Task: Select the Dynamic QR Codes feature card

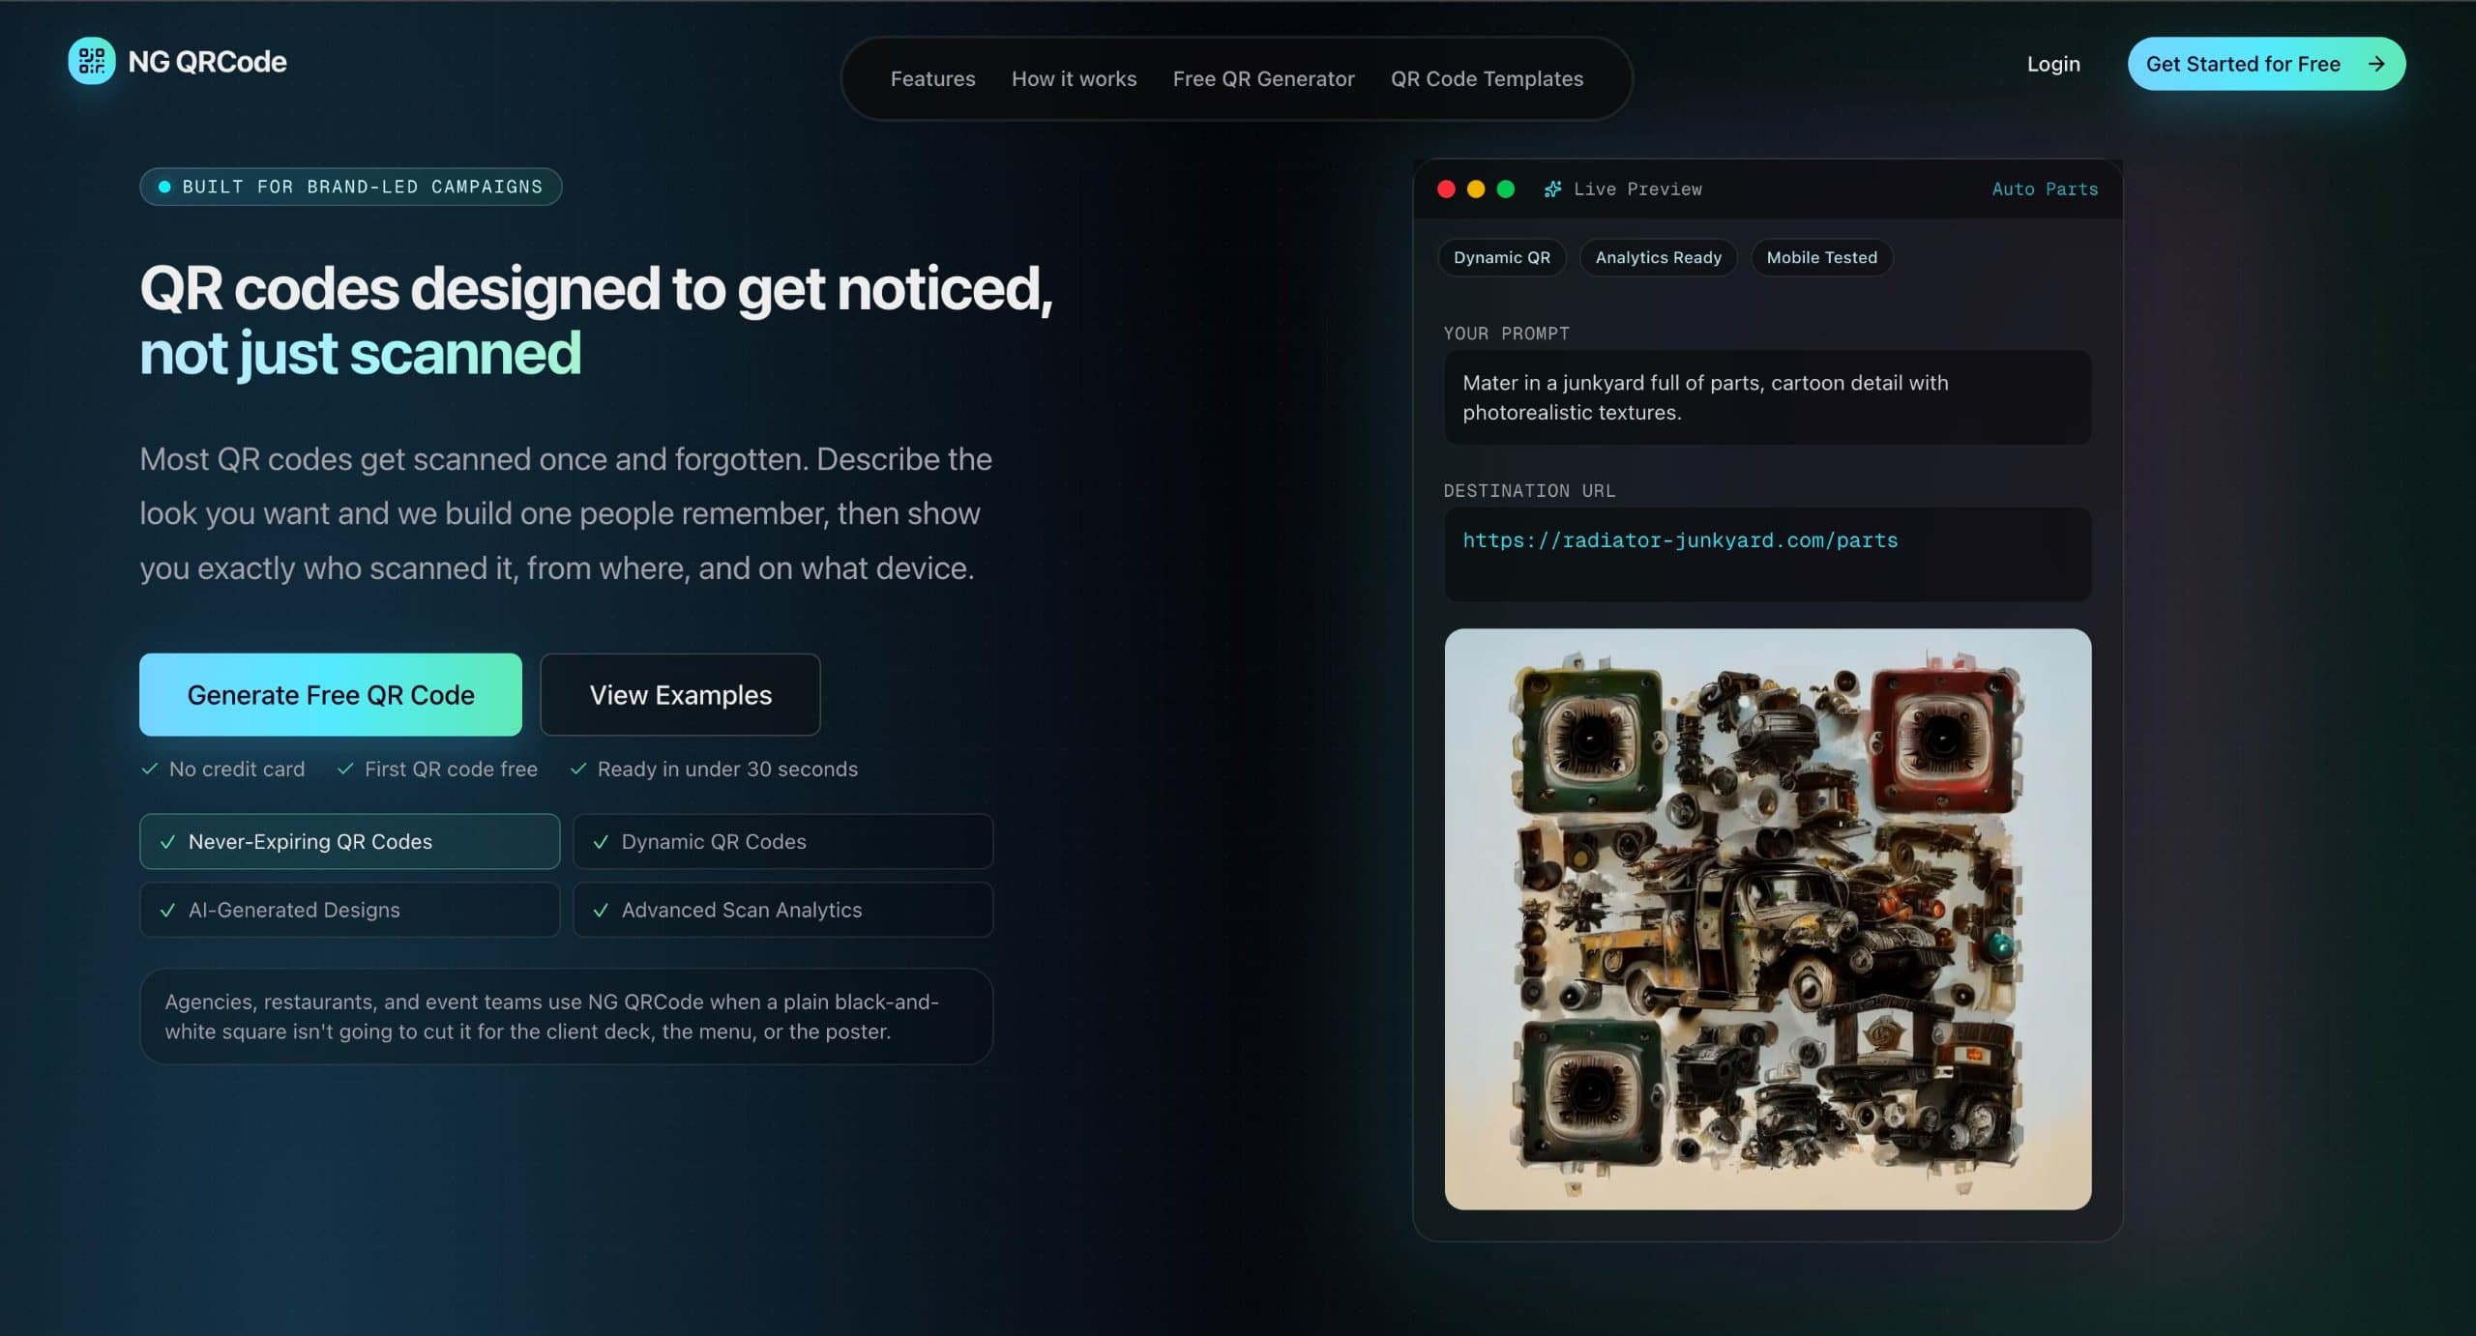Action: click(x=782, y=841)
